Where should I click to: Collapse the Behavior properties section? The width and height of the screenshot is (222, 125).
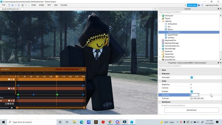pos(160,74)
